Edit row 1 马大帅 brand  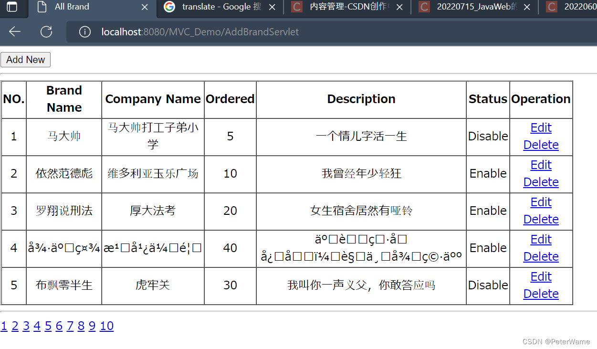(x=541, y=128)
